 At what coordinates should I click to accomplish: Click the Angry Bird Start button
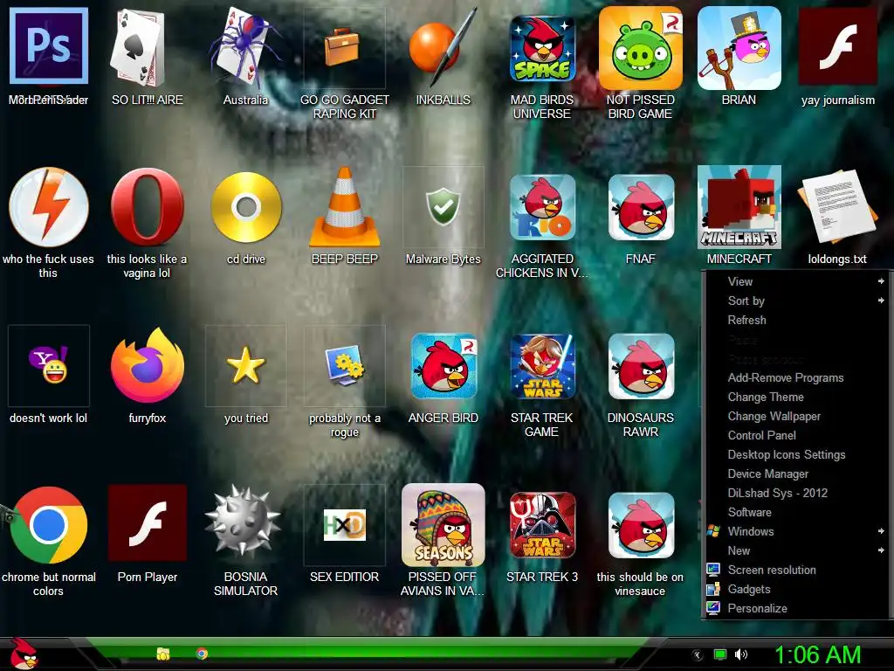tap(24, 654)
